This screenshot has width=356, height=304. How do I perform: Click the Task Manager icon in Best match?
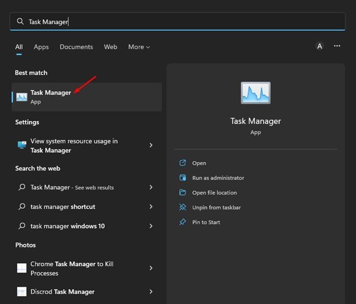22,97
